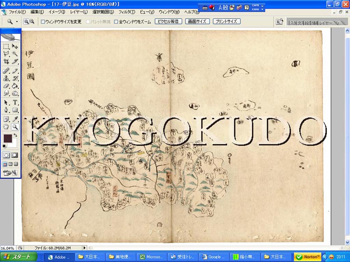The width and height of the screenshot is (350, 262).
Task: Tick the 全ウィンドウをズーム checkbox
Action: (116, 22)
